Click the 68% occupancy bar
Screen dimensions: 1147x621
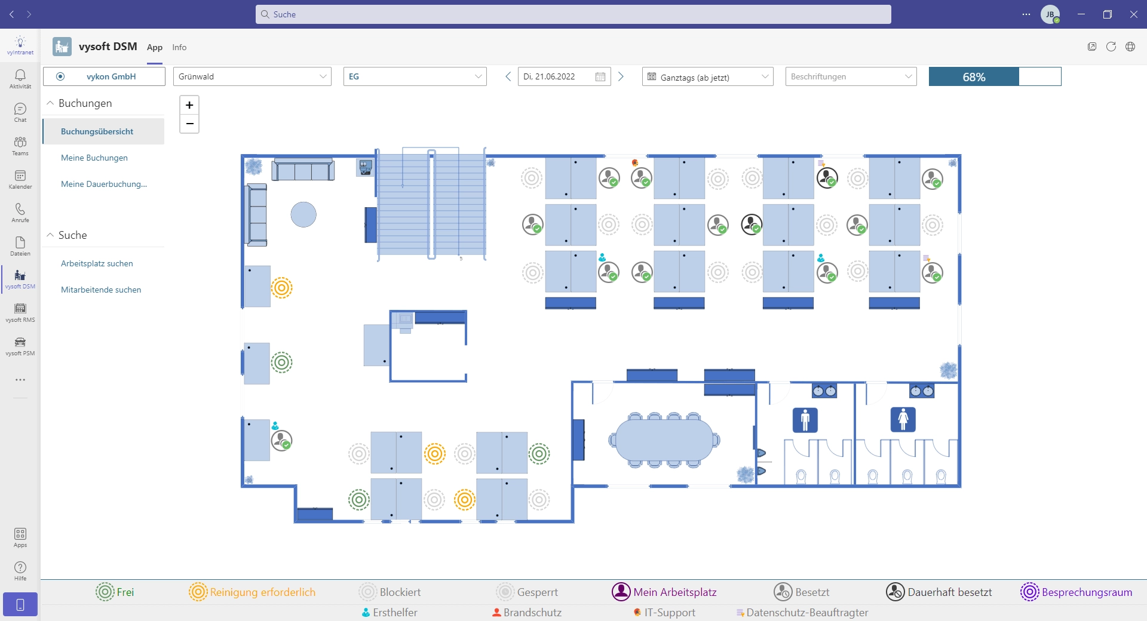[x=995, y=76]
